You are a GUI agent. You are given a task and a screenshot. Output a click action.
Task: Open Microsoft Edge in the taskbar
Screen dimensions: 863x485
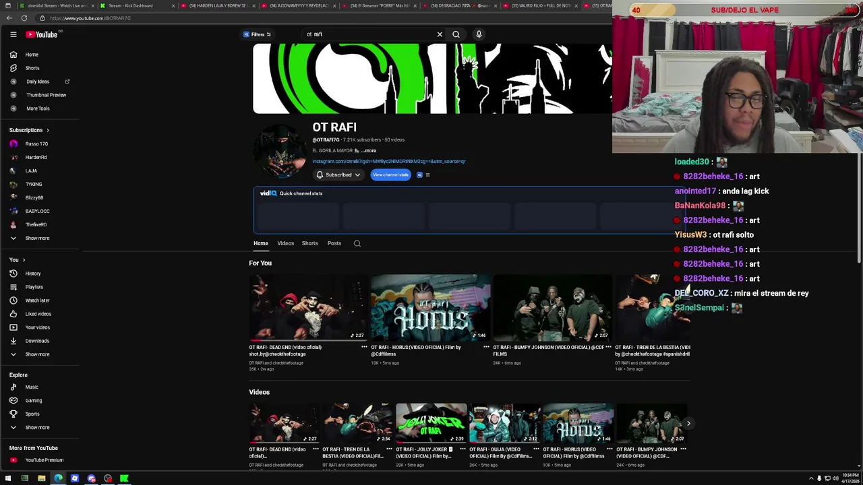tap(58, 478)
